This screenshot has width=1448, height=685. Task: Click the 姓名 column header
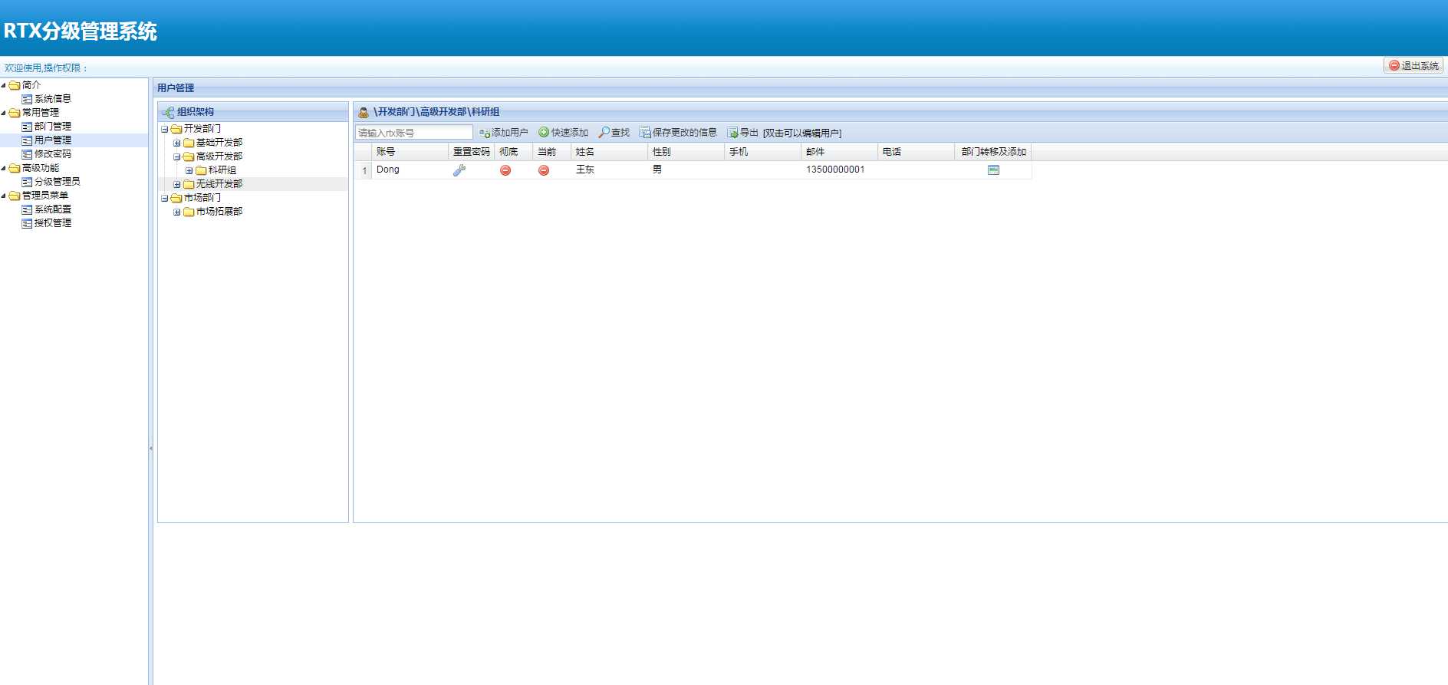(609, 152)
